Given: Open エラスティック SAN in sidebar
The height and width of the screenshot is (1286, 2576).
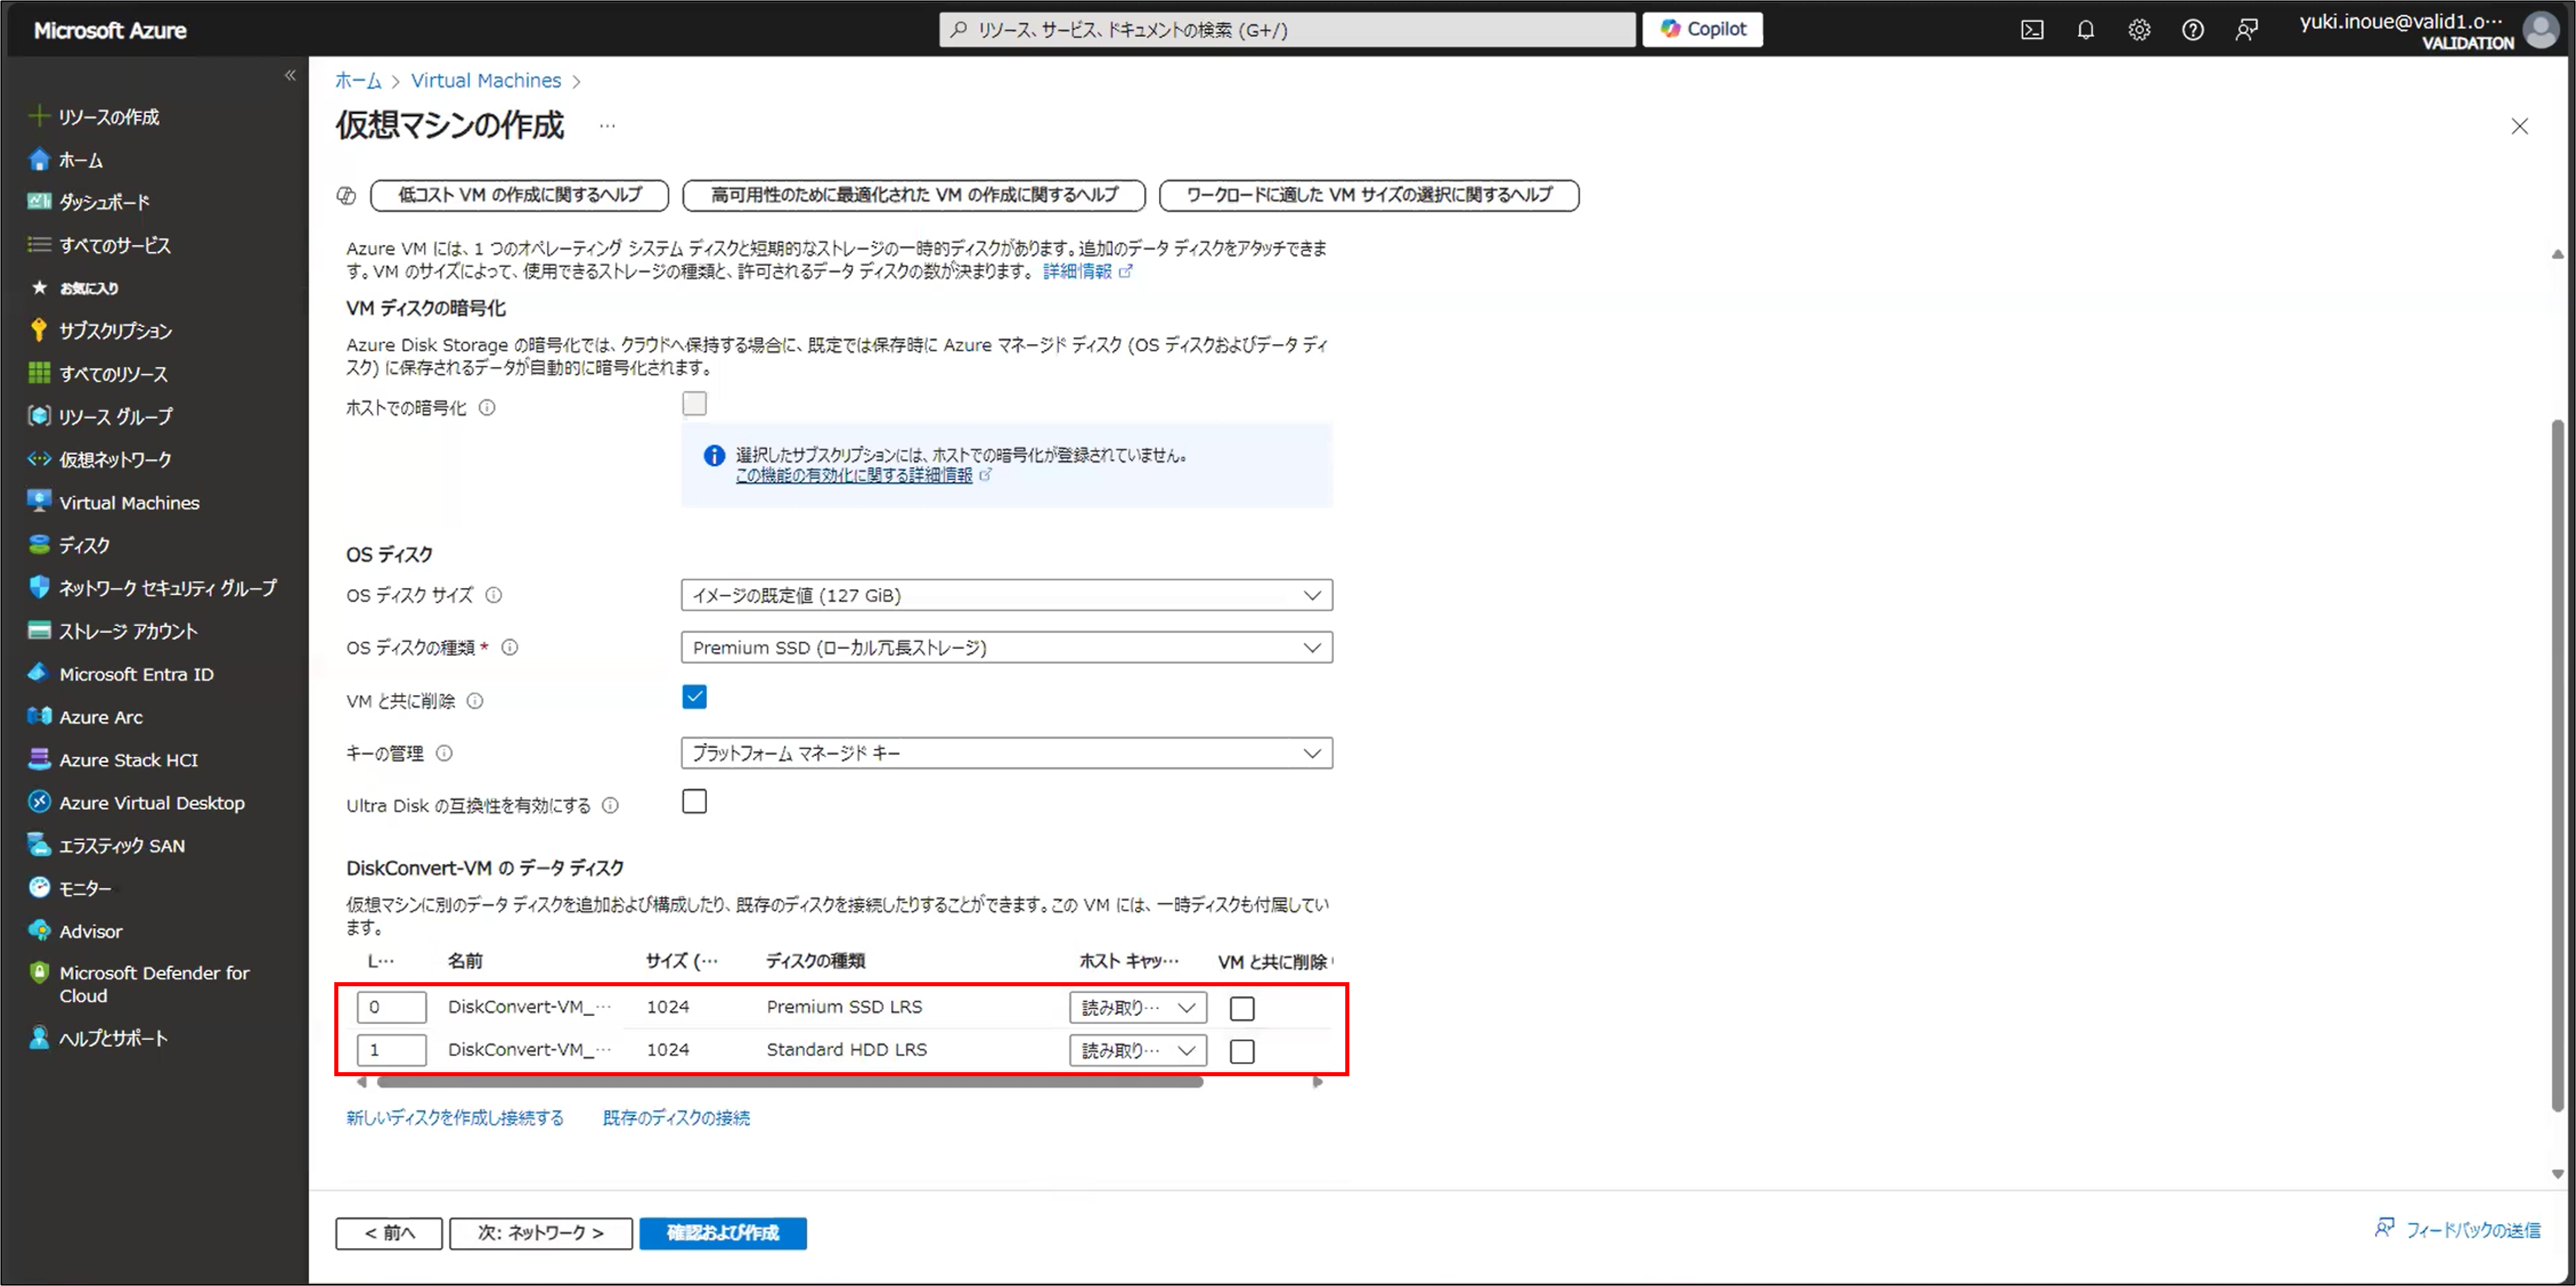Looking at the screenshot, I should (x=121, y=845).
